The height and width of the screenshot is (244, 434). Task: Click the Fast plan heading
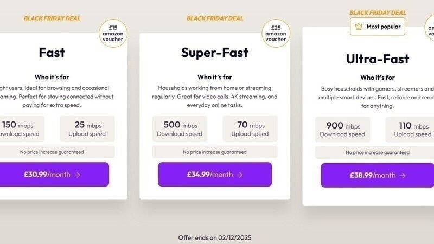tap(52, 53)
